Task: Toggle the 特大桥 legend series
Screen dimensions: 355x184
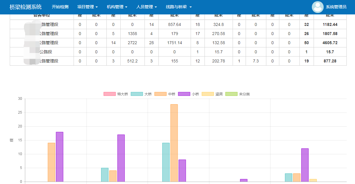Action: point(116,94)
